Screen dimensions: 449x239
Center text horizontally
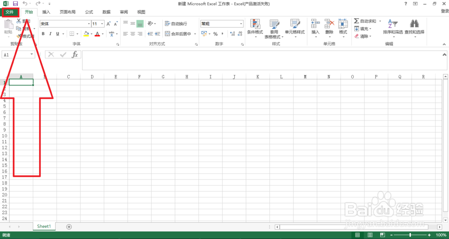[x=132, y=34]
